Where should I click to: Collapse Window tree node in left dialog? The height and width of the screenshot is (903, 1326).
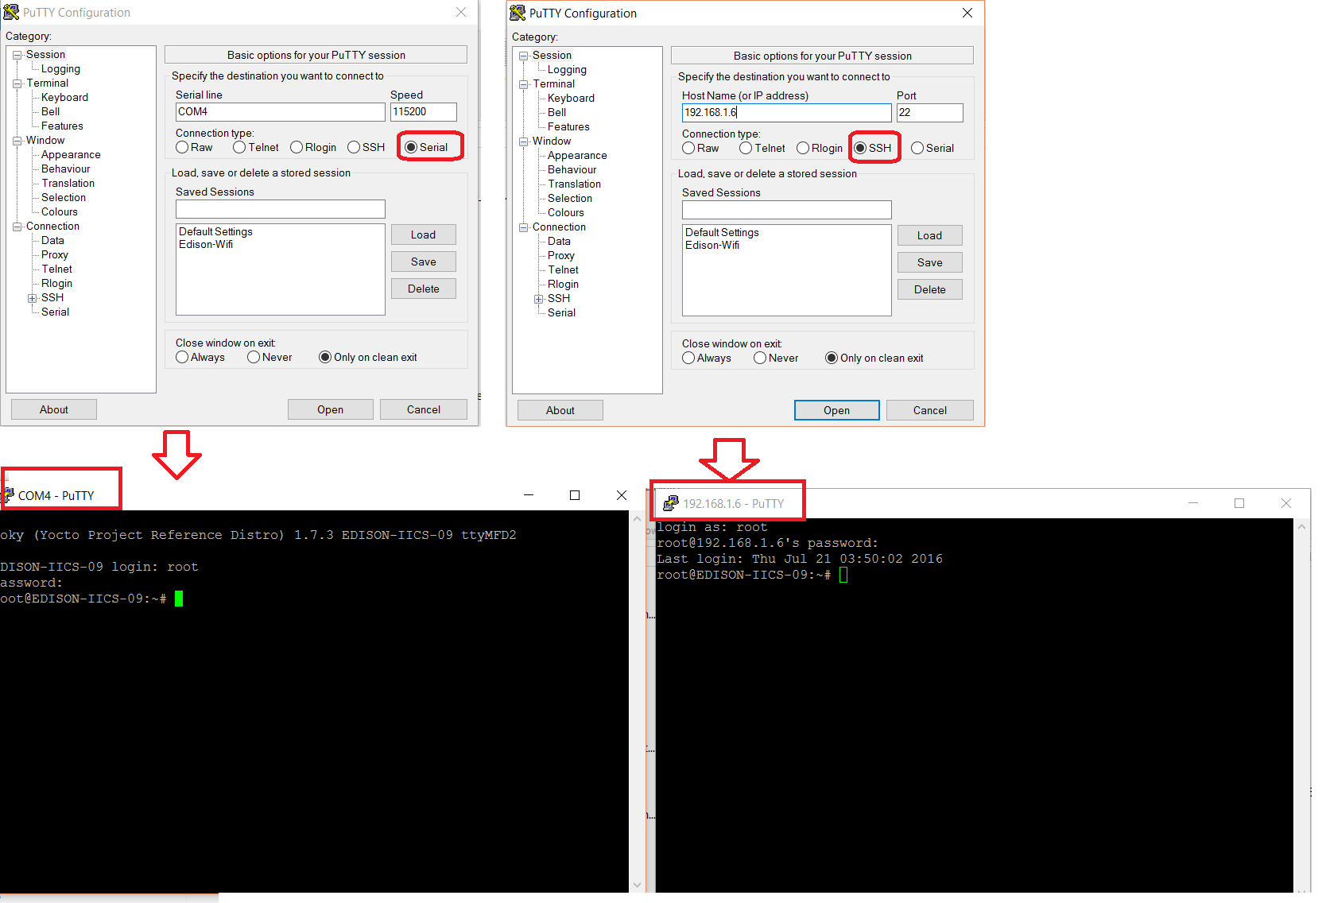[17, 141]
